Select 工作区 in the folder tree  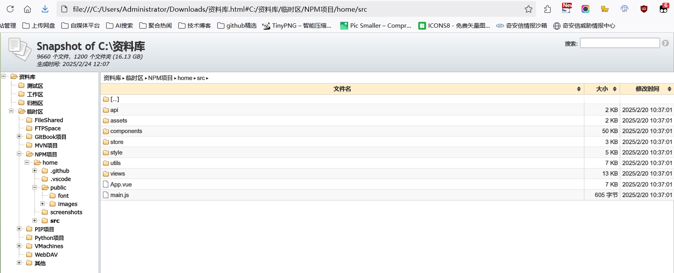[35, 94]
